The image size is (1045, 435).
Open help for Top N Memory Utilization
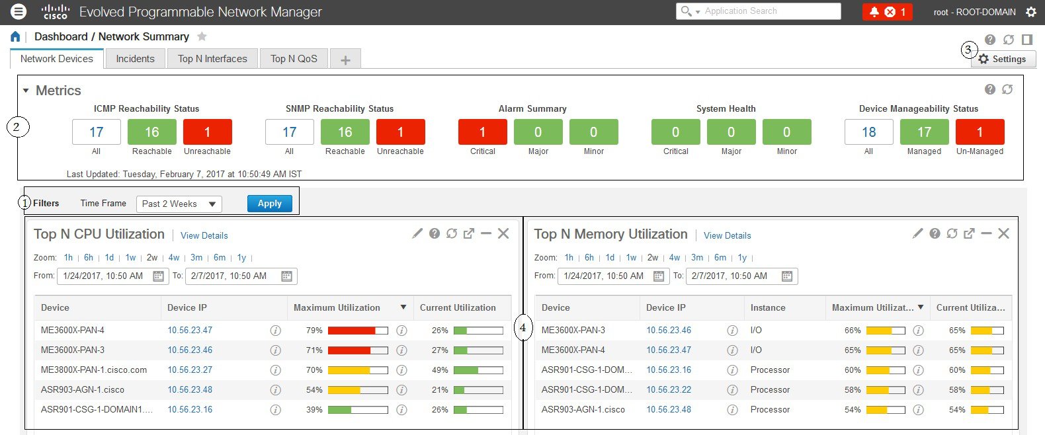[935, 233]
